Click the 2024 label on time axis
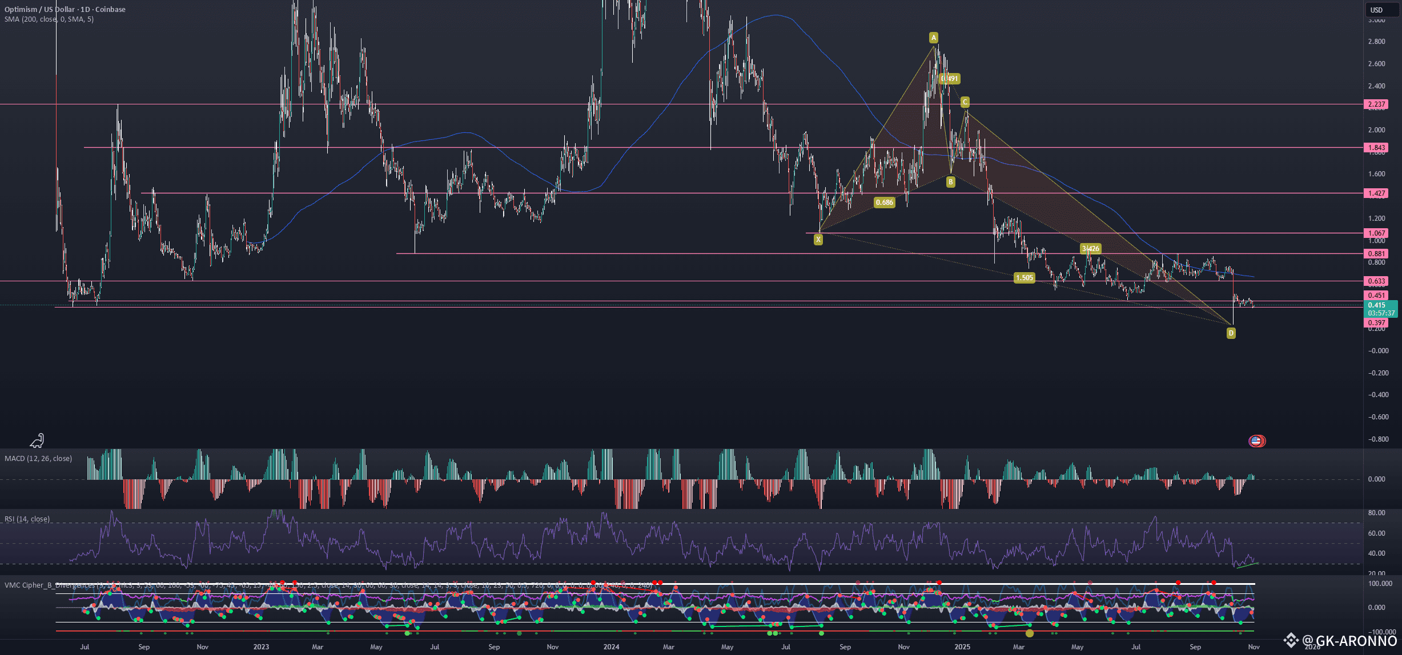This screenshot has width=1402, height=655. click(611, 647)
